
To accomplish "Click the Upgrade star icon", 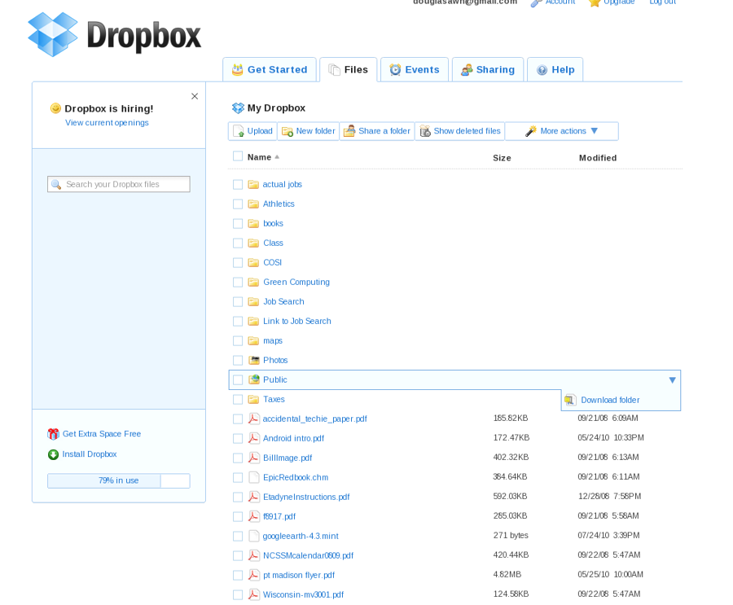I will pyautogui.click(x=595, y=2).
